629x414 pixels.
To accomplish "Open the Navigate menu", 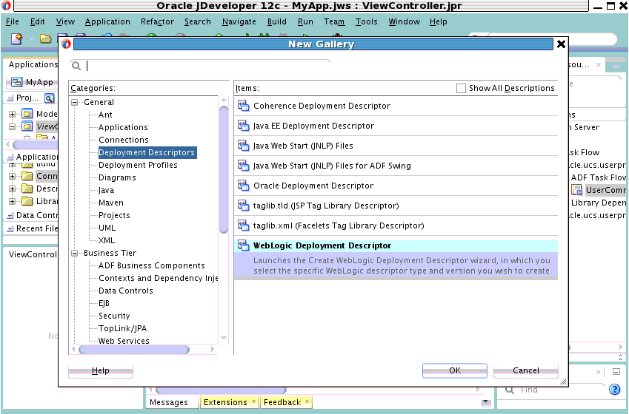I will coord(239,21).
